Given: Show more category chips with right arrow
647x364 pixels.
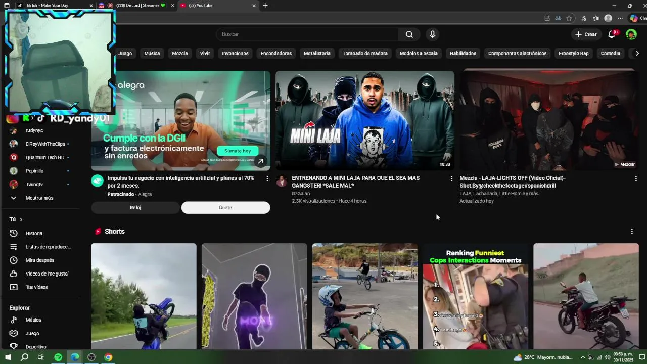Looking at the screenshot, I should pos(637,53).
